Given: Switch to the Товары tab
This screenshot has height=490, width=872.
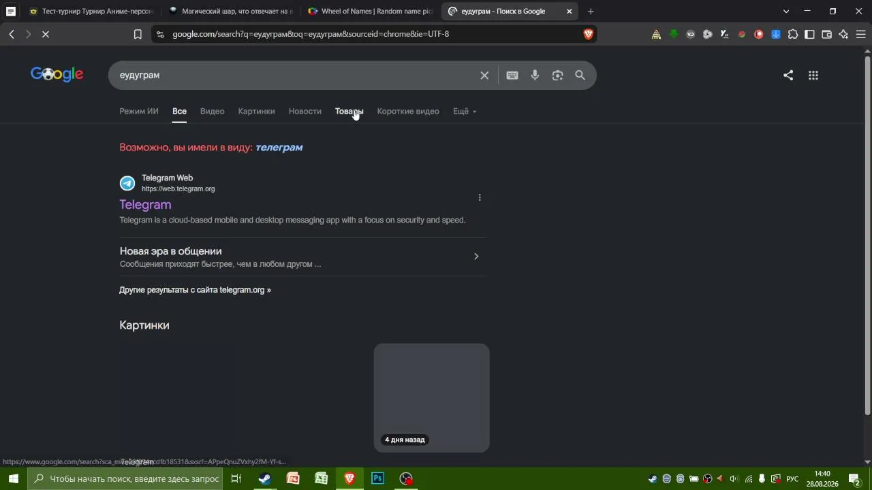Looking at the screenshot, I should coord(349,111).
